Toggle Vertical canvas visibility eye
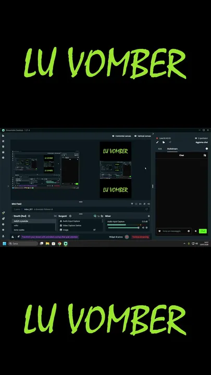 135,136
